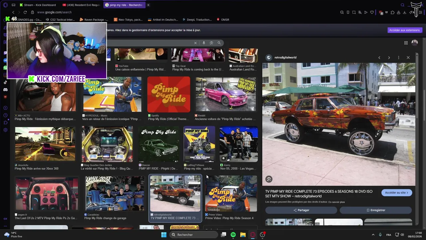Open TikTok in the Opera sidebar

(5, 82)
